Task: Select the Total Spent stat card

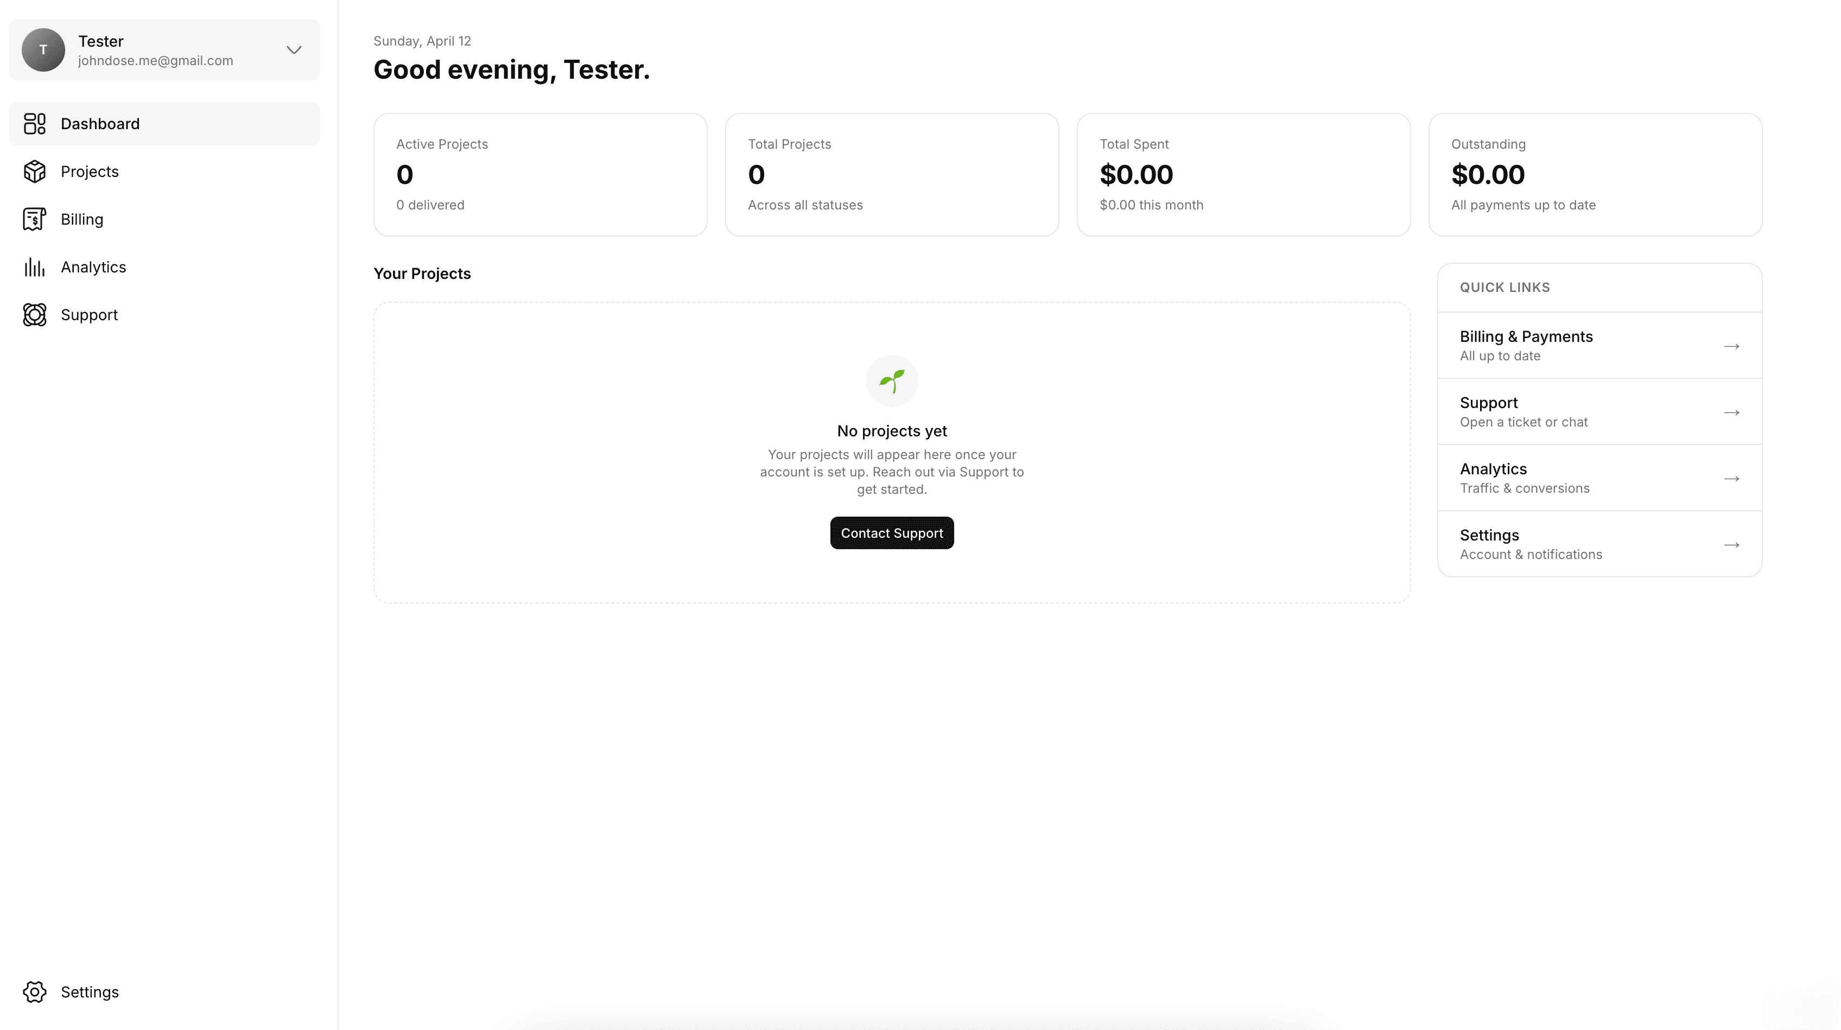Action: pos(1243,174)
